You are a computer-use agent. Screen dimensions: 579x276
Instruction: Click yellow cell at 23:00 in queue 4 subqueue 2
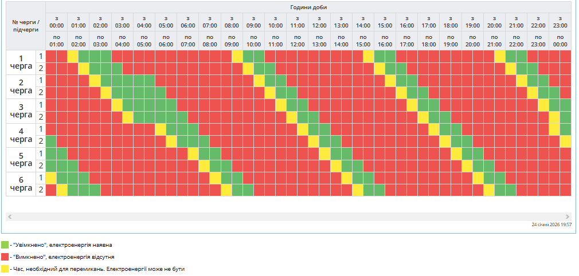pos(565,141)
